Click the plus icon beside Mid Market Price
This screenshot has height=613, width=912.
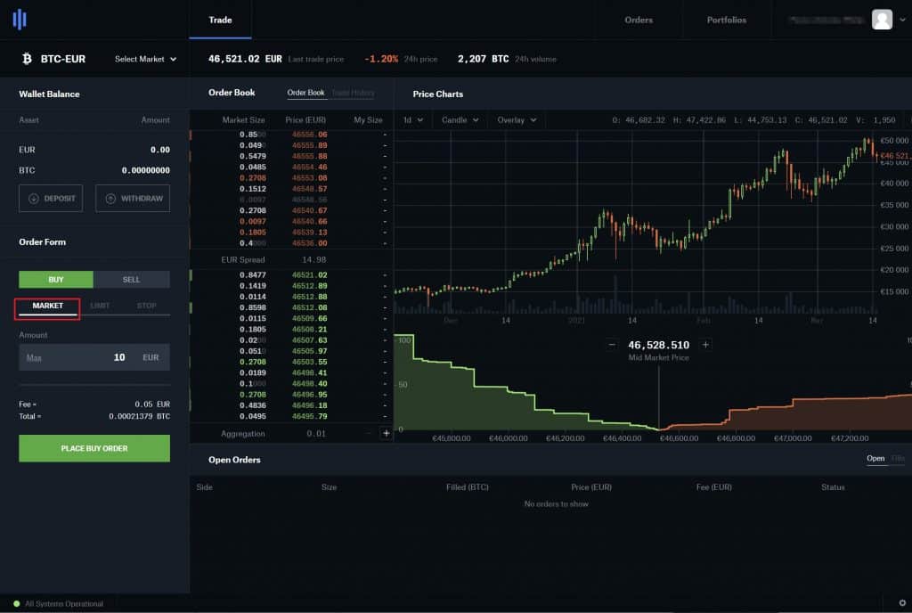coord(706,343)
